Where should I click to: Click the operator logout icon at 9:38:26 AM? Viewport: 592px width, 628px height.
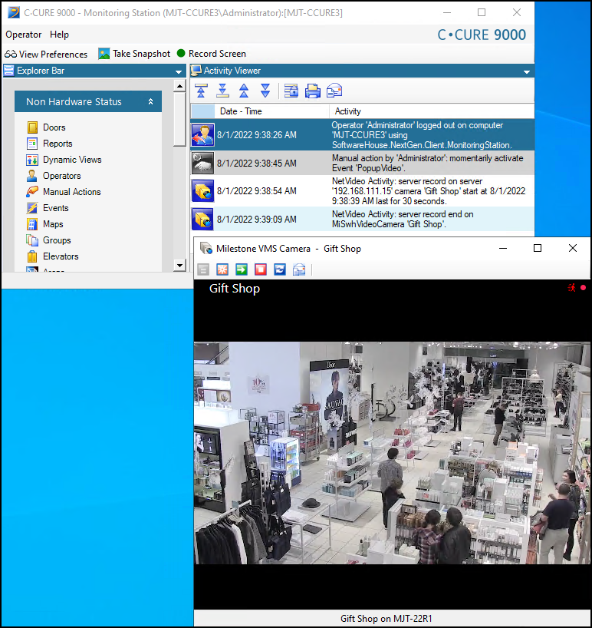[202, 134]
